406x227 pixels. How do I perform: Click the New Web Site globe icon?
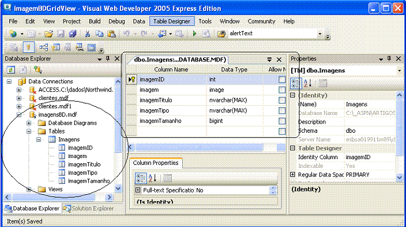(13, 33)
